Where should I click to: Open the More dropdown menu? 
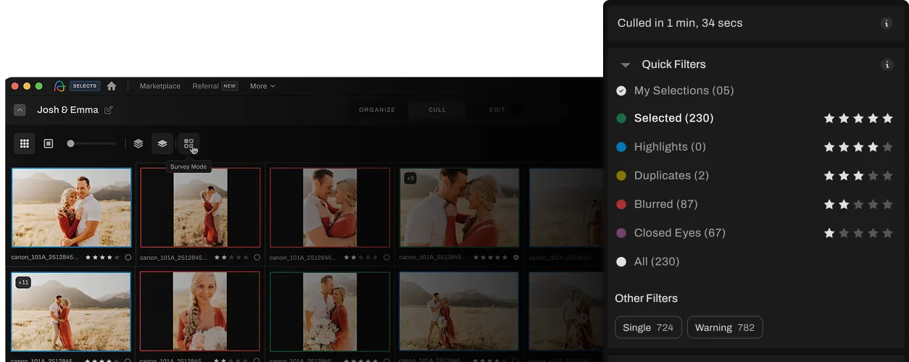click(262, 86)
